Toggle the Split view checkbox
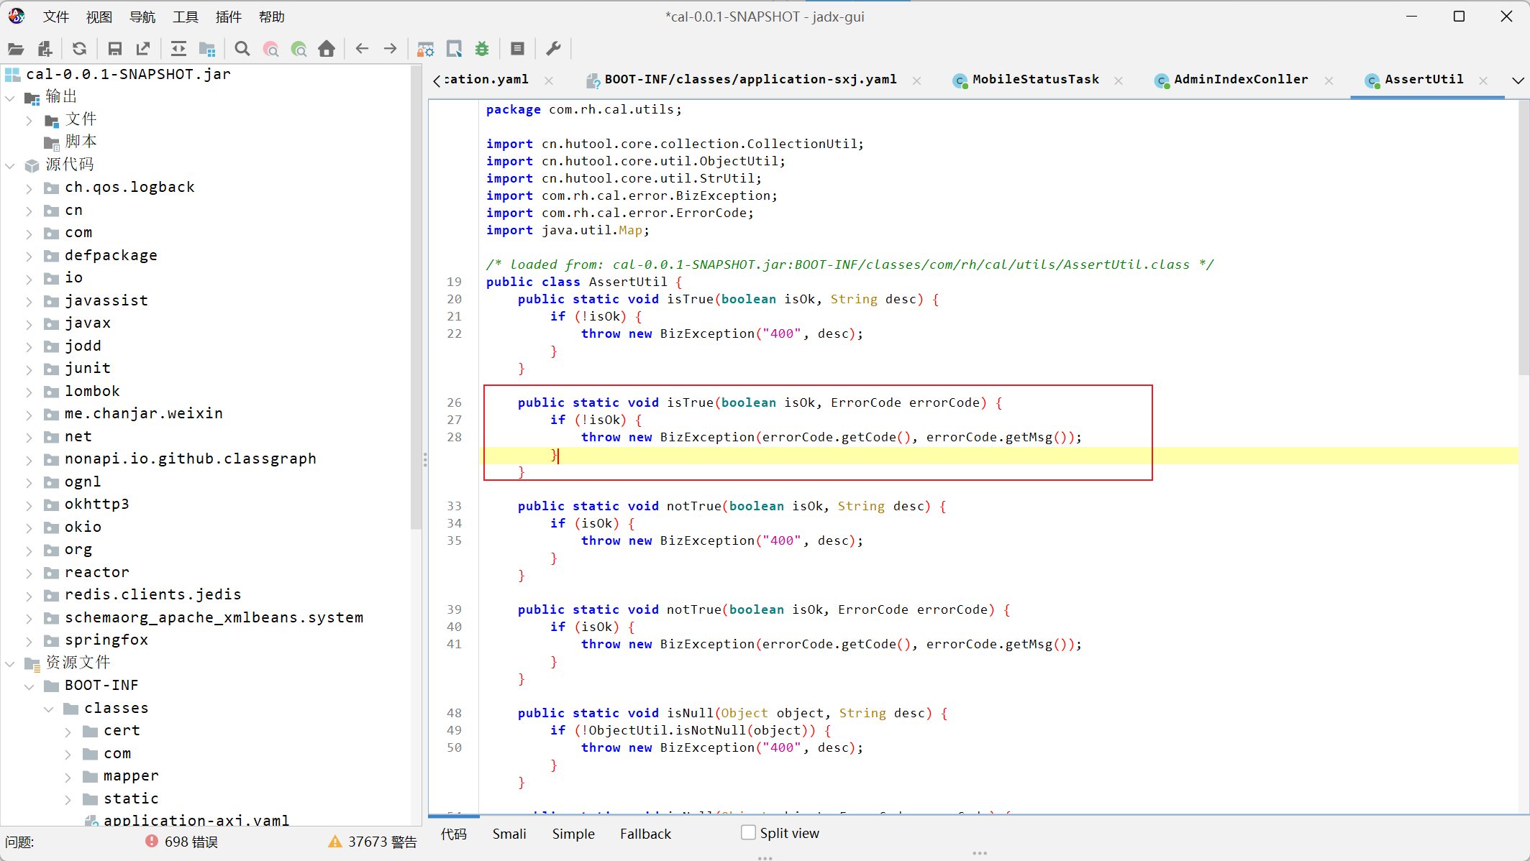Image resolution: width=1530 pixels, height=861 pixels. [x=748, y=832]
